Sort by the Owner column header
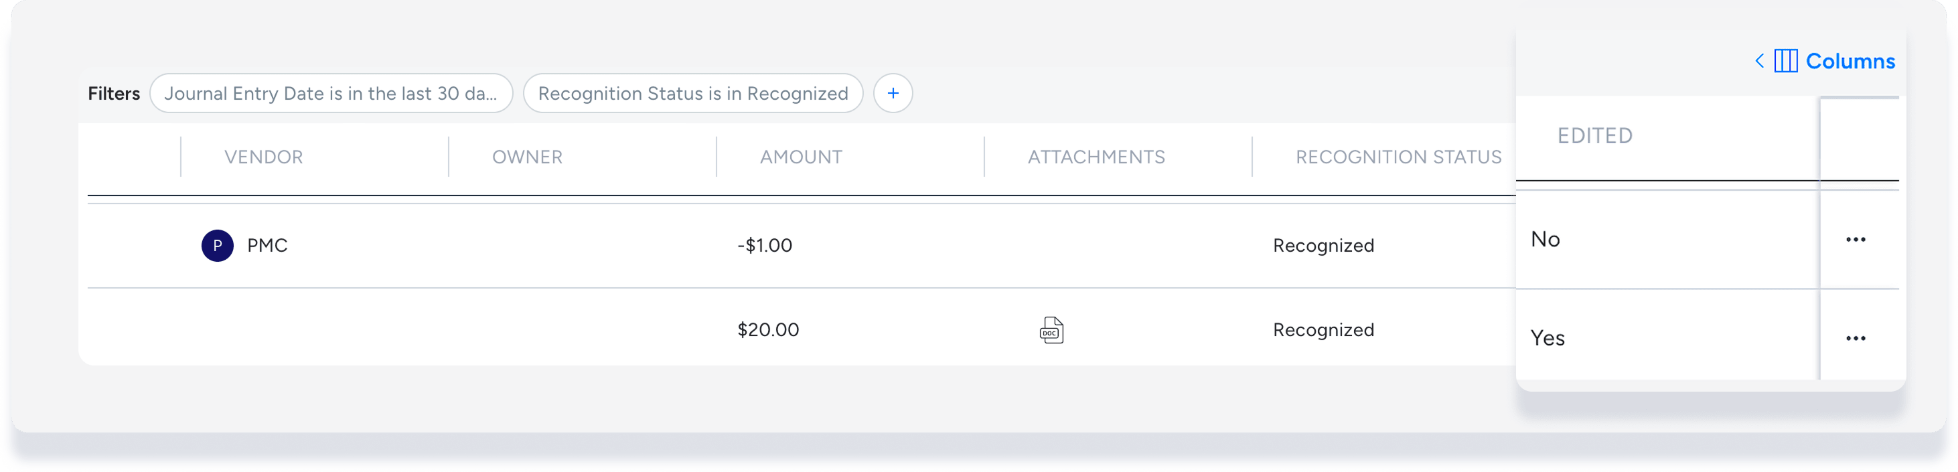Screen dimensions: 1958x472 pyautogui.click(x=527, y=157)
